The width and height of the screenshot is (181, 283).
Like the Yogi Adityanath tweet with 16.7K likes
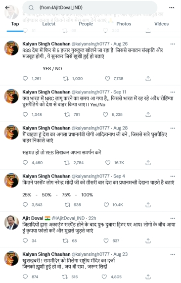coord(107,163)
